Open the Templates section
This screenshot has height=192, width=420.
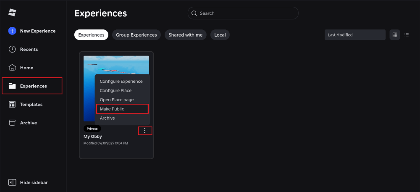click(31, 105)
